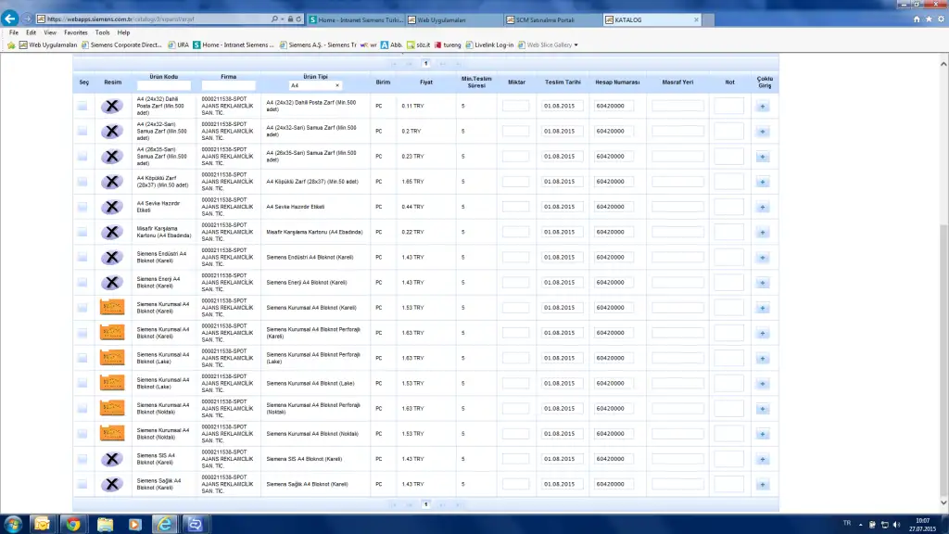Switch to SCM Satınalma Portalı tab
Screen dimensions: 949x534
pyautogui.click(x=552, y=20)
